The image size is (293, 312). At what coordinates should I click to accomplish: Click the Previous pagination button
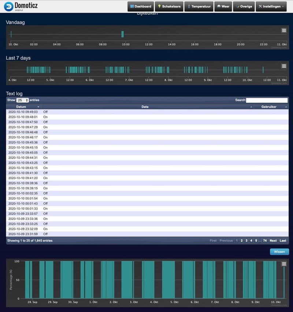(x=226, y=240)
